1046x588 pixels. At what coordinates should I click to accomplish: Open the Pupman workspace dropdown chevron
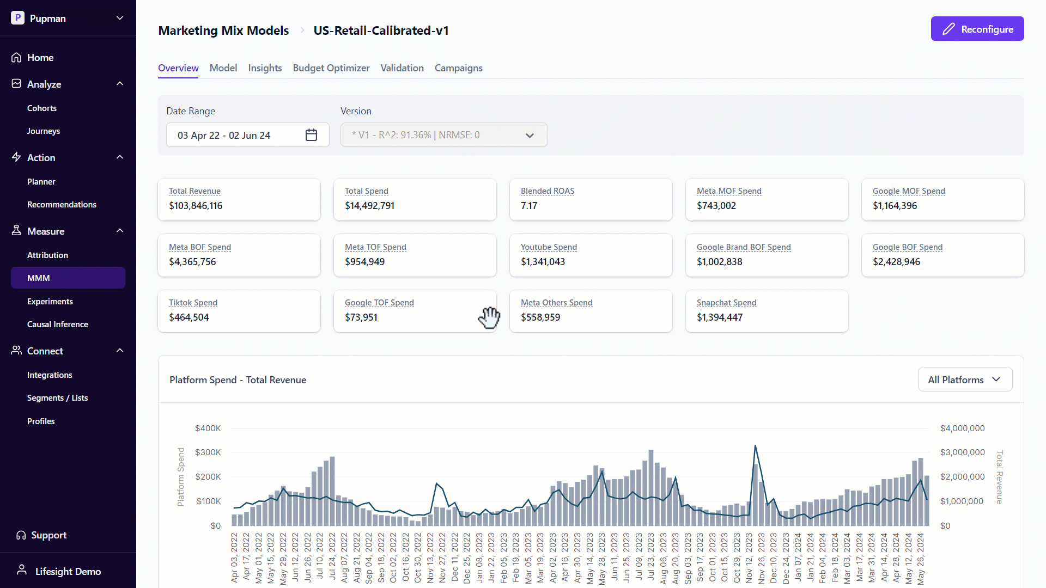[x=120, y=18]
